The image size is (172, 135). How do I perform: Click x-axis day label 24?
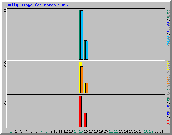[x=126, y=131]
